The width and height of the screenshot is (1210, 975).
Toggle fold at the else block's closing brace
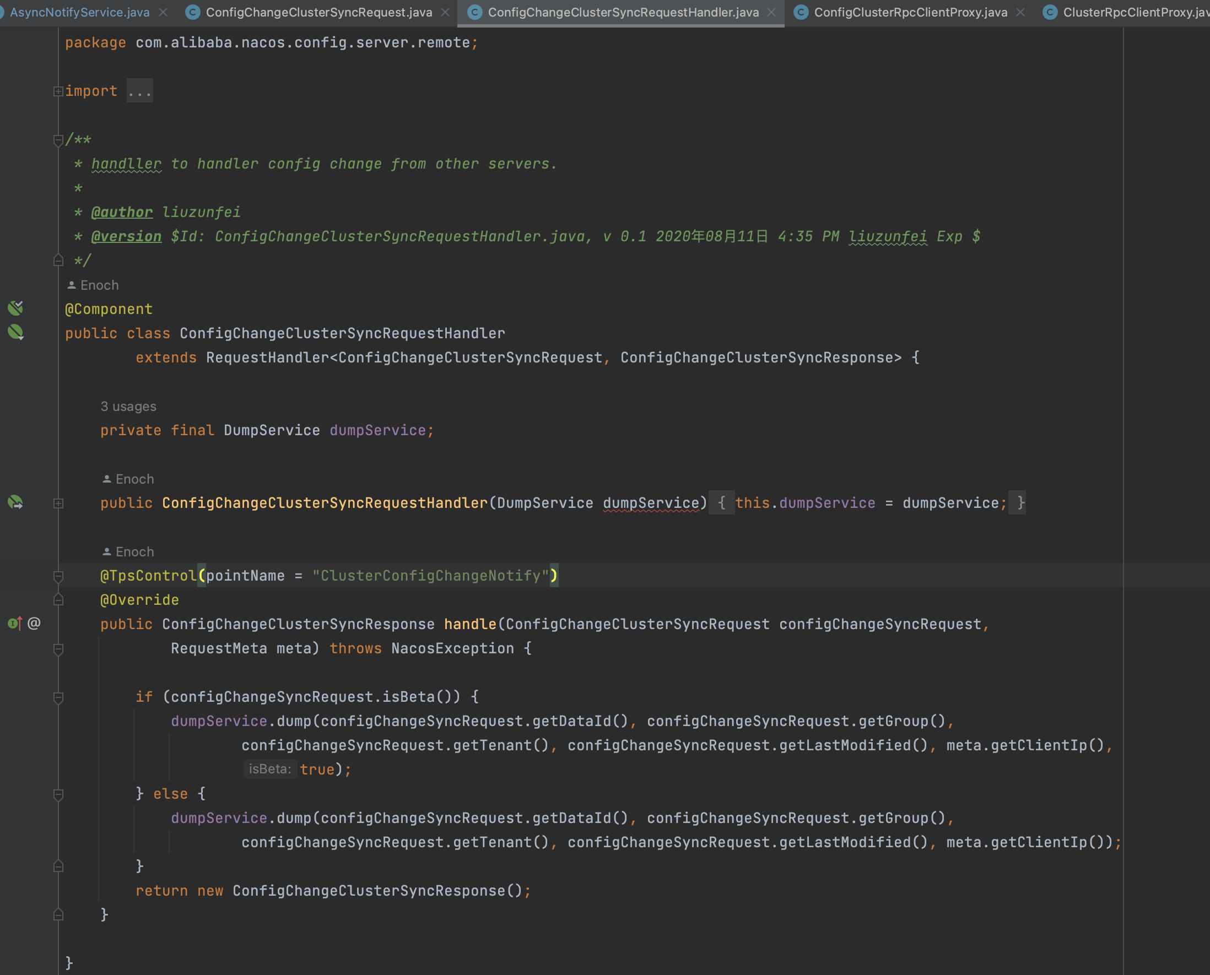[x=58, y=866]
